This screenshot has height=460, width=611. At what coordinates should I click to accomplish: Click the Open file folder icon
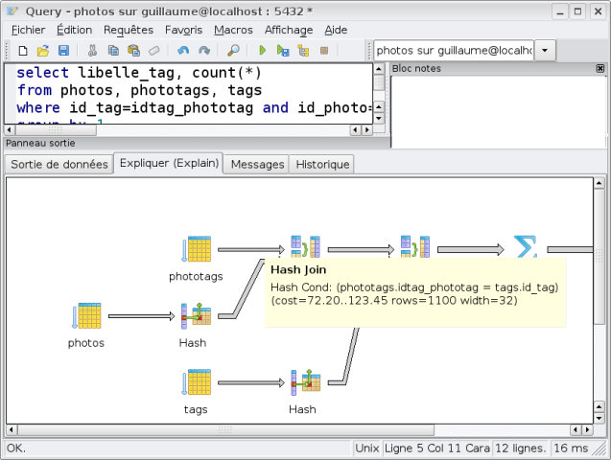(x=43, y=50)
